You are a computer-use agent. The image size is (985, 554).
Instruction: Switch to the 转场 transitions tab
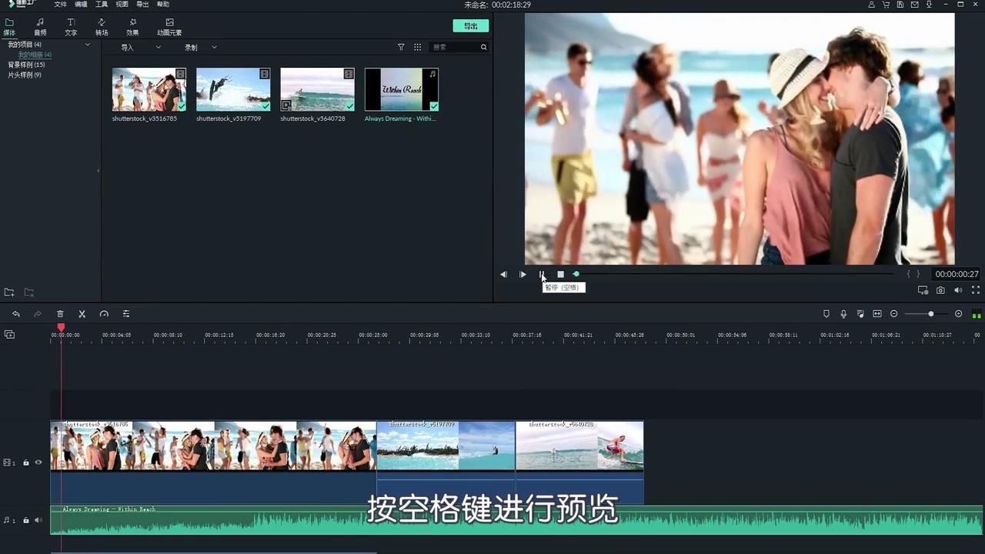click(x=102, y=28)
